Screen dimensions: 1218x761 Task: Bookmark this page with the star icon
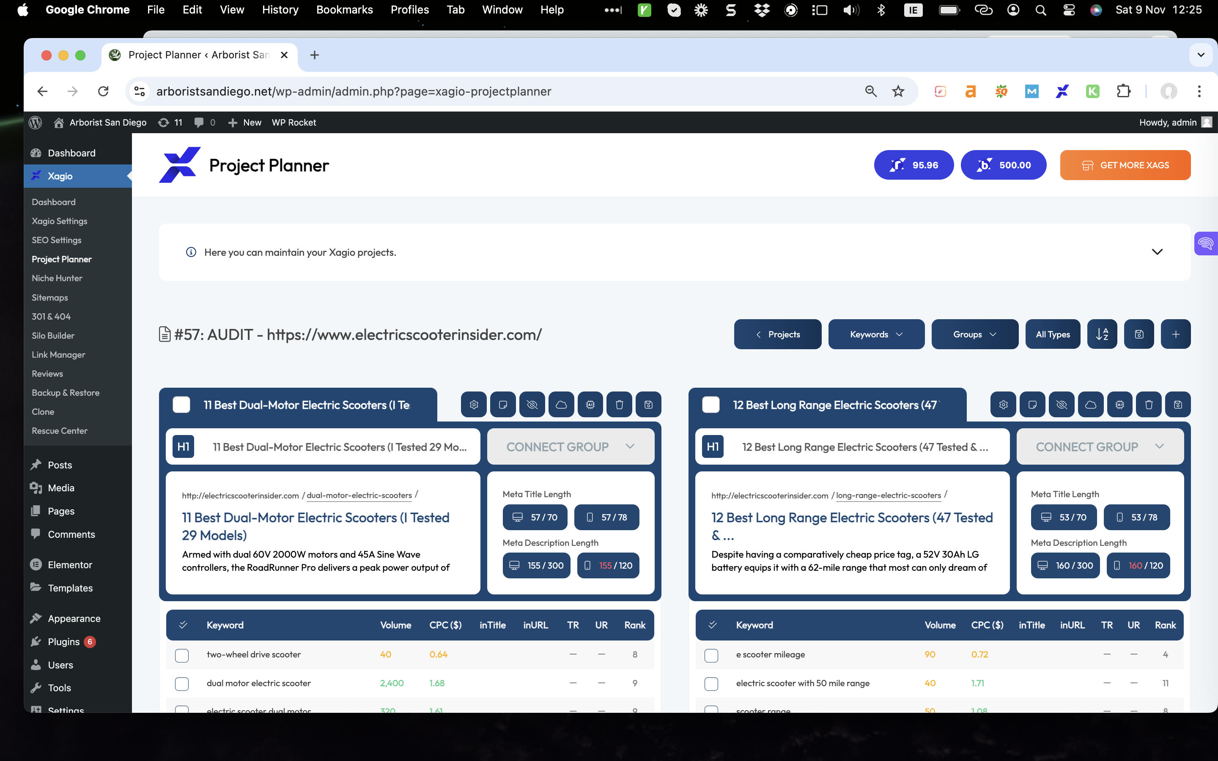coord(898,92)
